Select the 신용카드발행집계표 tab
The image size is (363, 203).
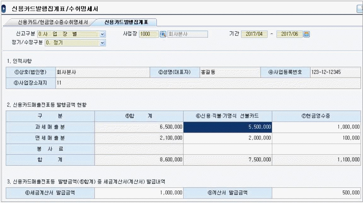pyautogui.click(x=126, y=22)
